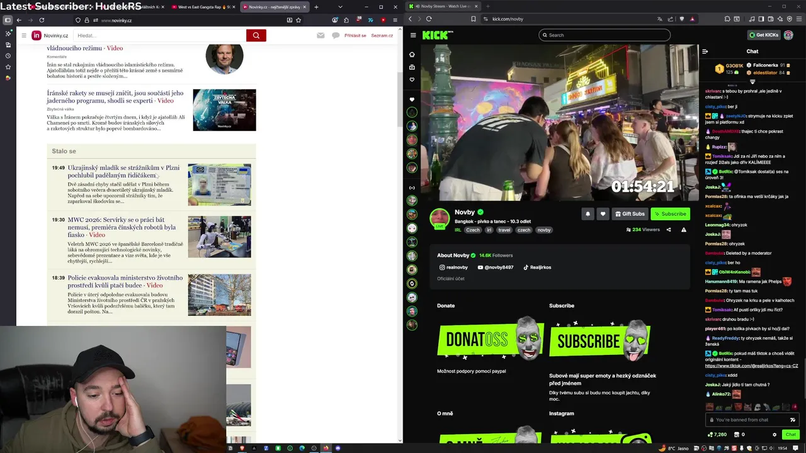Click the KICK logo
806x453 pixels.
pos(438,35)
